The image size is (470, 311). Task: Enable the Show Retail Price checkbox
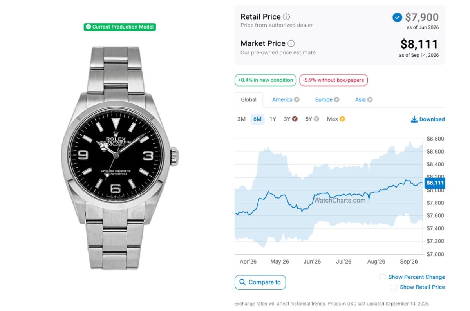tap(394, 287)
